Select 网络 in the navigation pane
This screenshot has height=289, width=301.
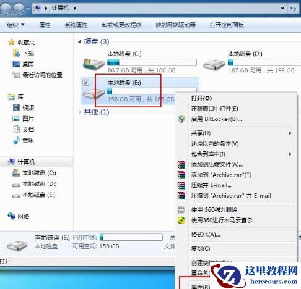point(19,216)
